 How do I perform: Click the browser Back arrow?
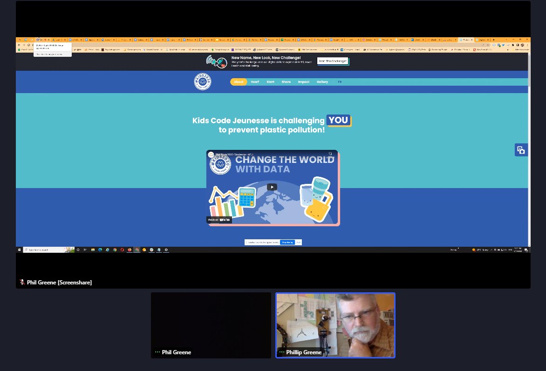19,45
